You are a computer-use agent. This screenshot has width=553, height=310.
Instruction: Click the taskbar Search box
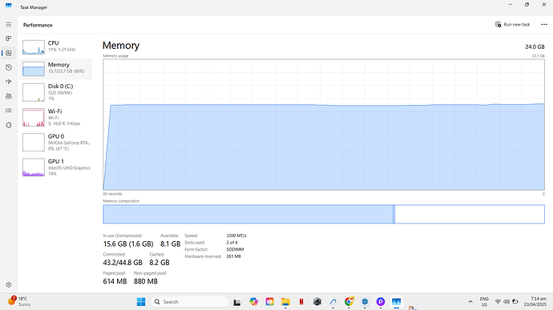point(190,302)
